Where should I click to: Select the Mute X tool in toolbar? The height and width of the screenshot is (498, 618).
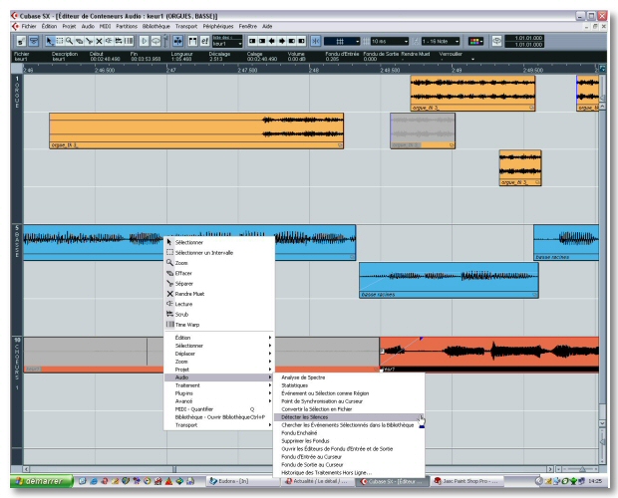click(x=99, y=41)
